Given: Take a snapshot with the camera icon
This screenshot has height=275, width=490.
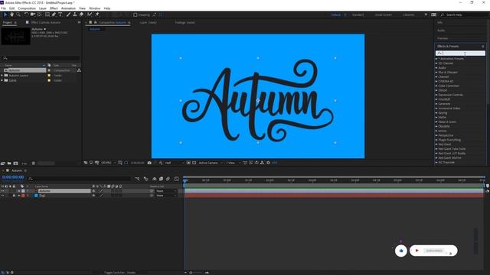Looking at the screenshot, I should click(149, 163).
